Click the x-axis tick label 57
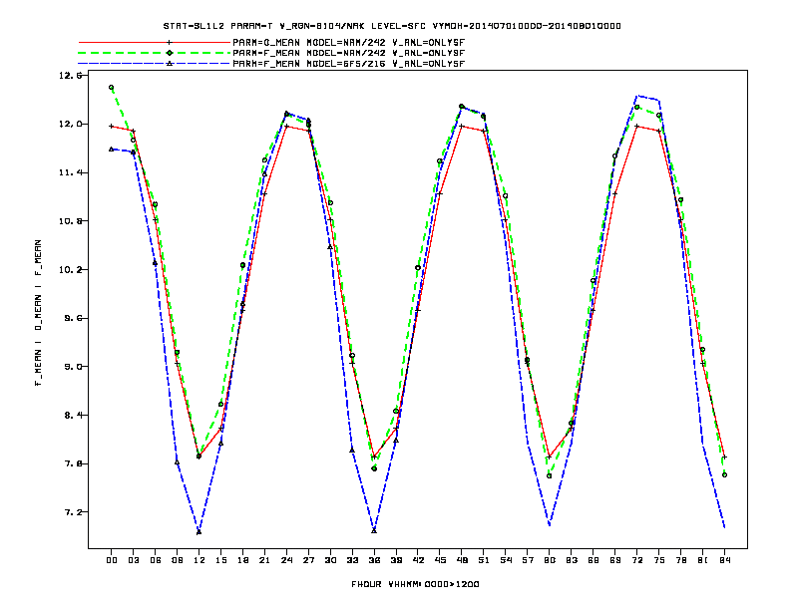Viewport: 790px width, 610px height. point(528,560)
